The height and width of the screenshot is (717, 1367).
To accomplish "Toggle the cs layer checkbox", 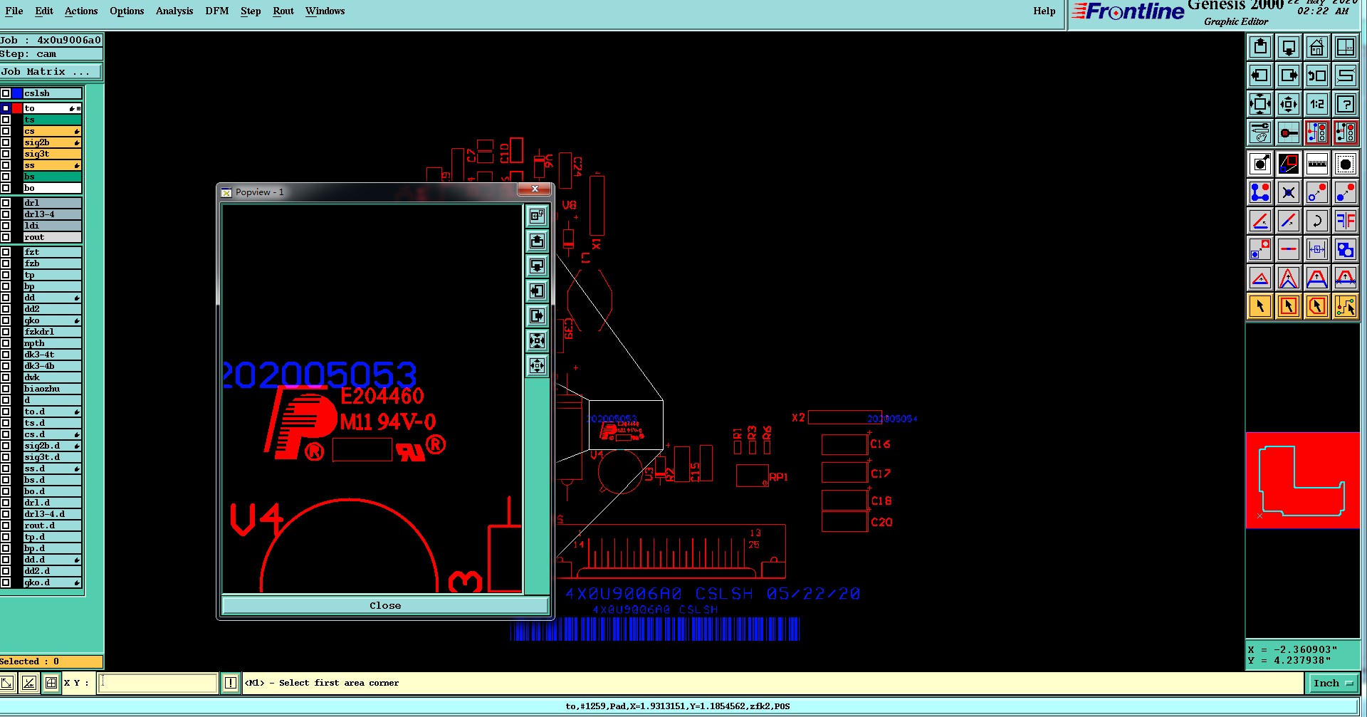I will [x=6, y=131].
